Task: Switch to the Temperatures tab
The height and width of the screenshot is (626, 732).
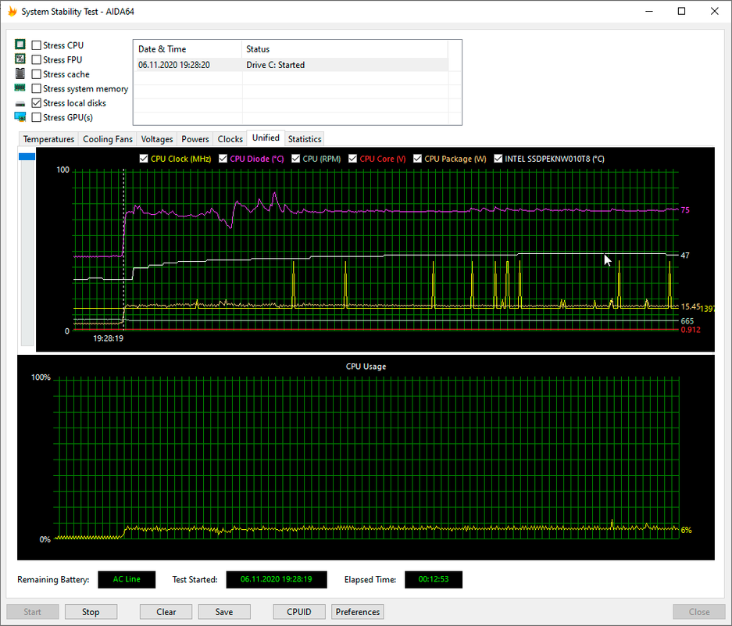Action: point(48,139)
